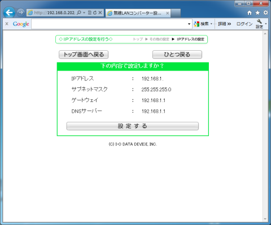Close the 無線LANコンバーター tab
This screenshot has width=271, height=225.
[x=167, y=13]
